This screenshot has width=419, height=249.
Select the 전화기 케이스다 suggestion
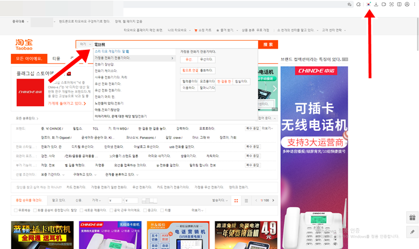[x=106, y=71]
